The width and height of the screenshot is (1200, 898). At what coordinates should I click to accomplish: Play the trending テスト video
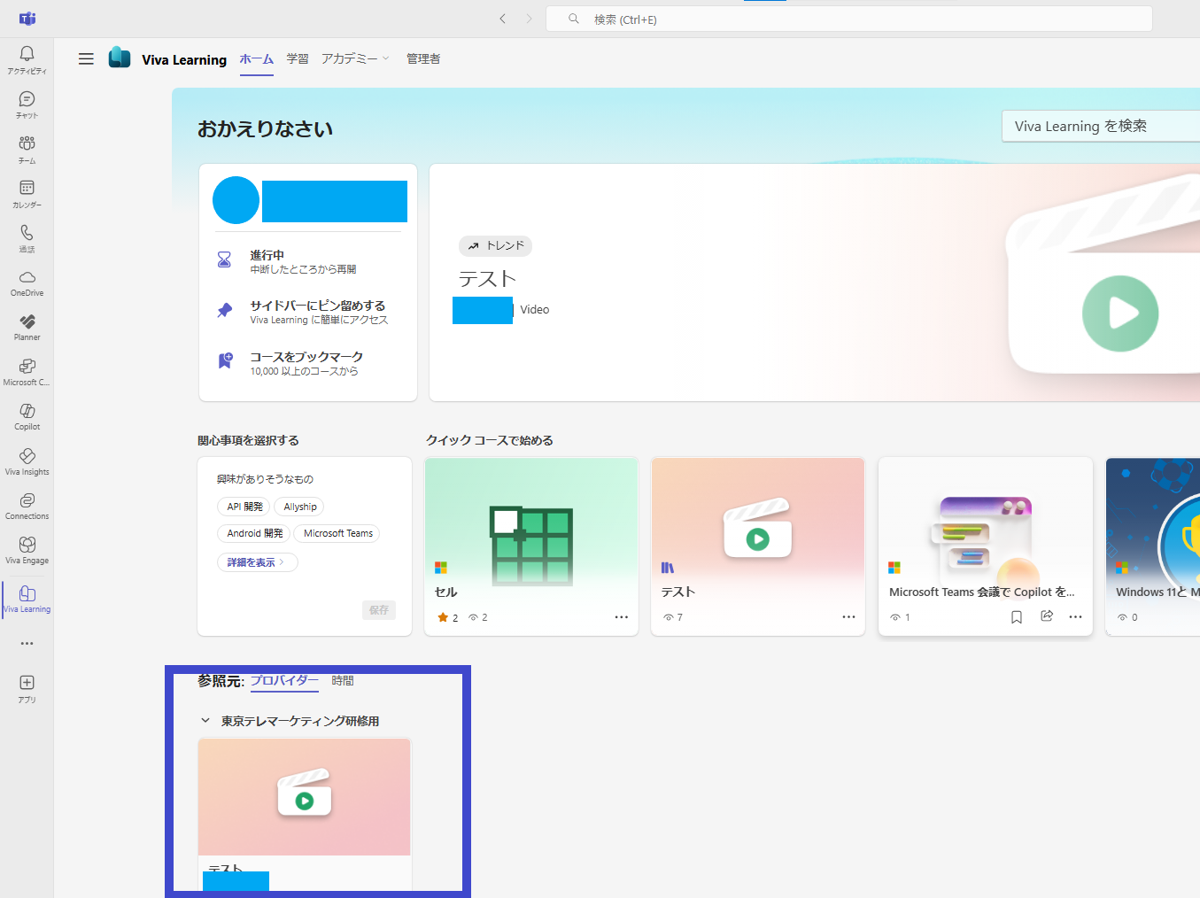[1120, 314]
